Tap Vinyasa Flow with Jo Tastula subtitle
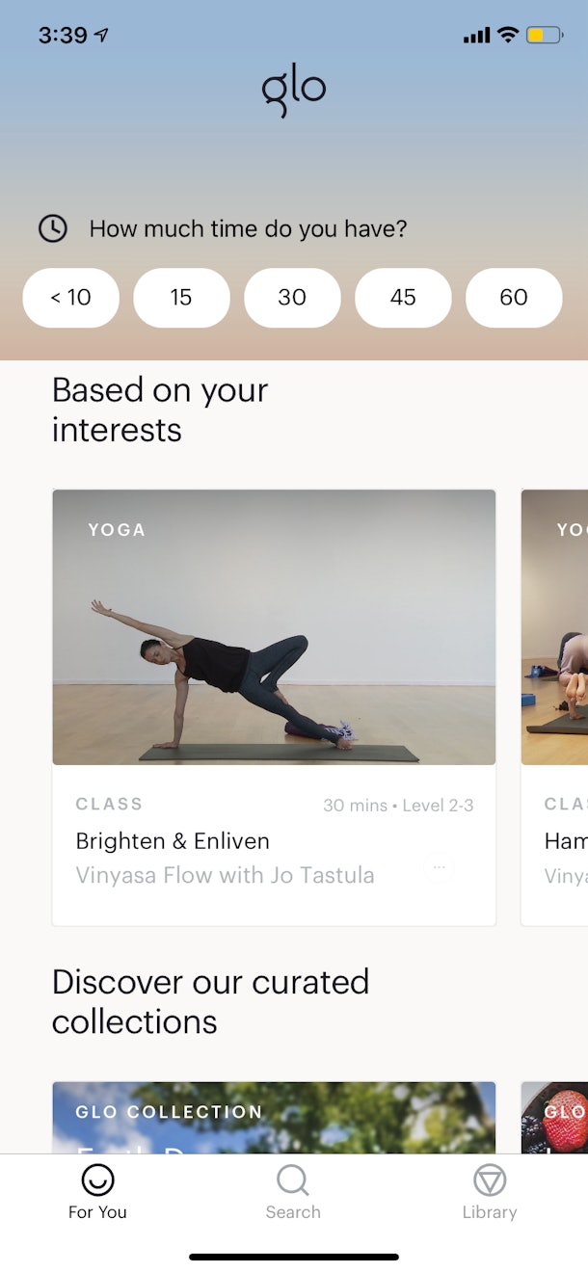The width and height of the screenshot is (588, 1272). [225, 876]
